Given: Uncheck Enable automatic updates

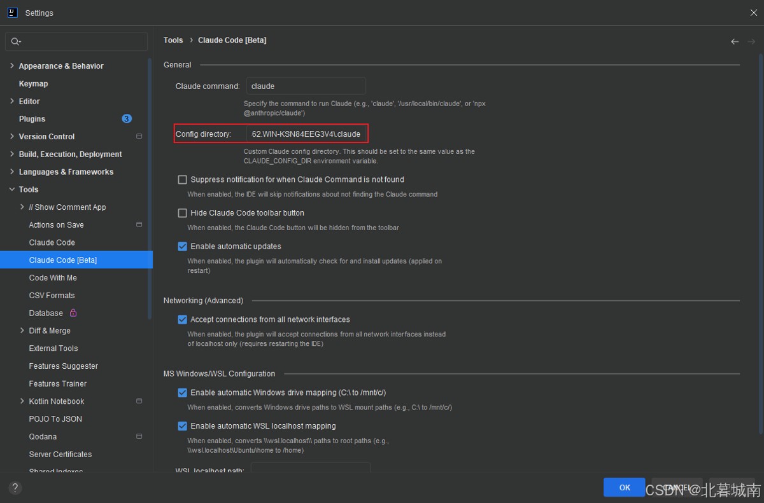Looking at the screenshot, I should (183, 247).
